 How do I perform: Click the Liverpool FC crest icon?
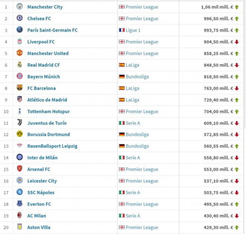pos(20,41)
